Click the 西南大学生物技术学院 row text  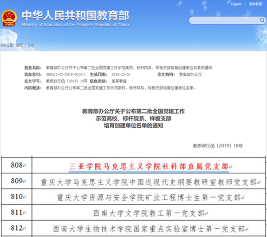(149, 229)
